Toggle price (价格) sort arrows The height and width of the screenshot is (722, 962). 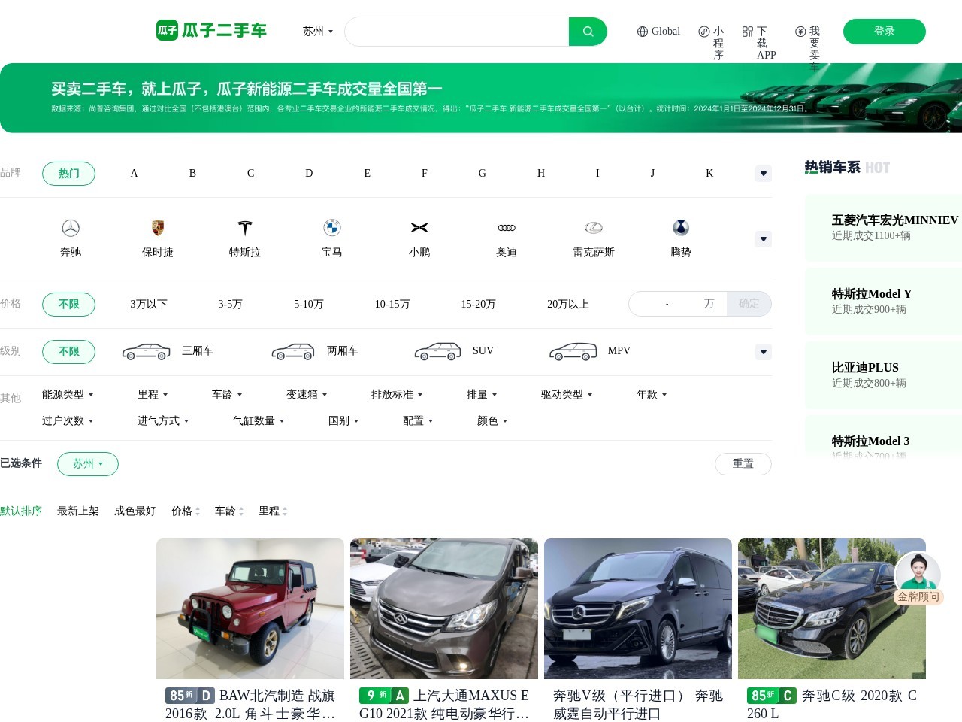(198, 511)
